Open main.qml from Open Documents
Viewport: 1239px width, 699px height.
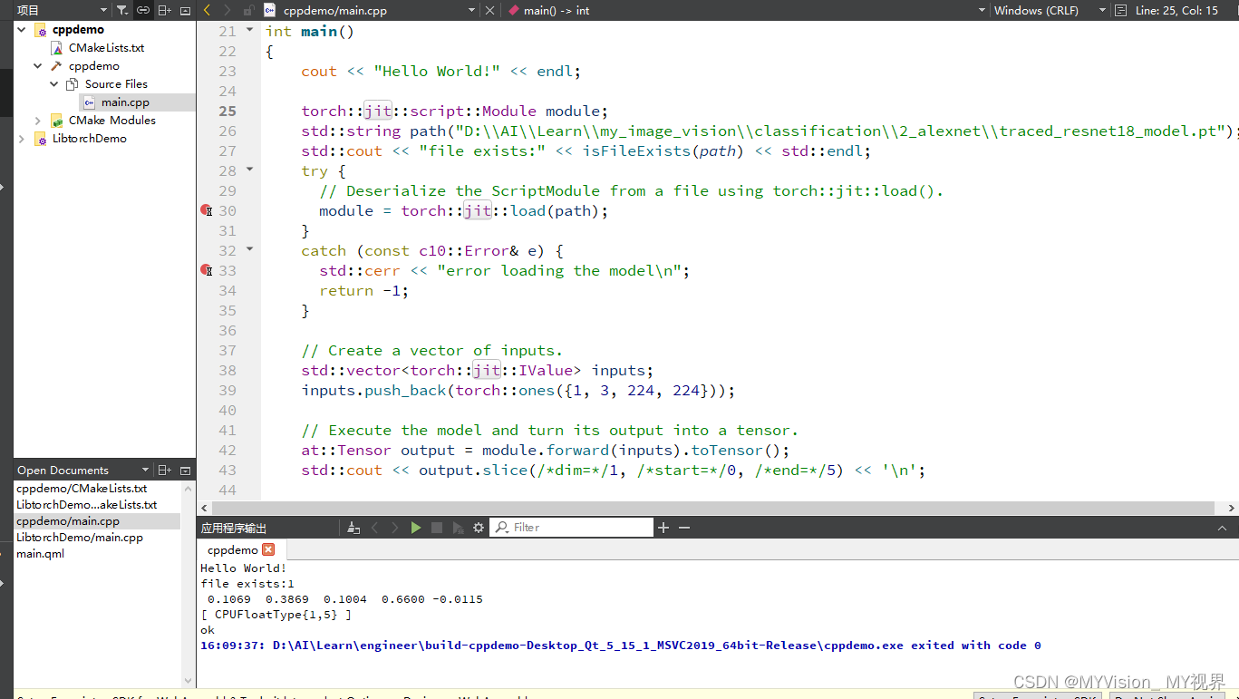pyautogui.click(x=40, y=553)
